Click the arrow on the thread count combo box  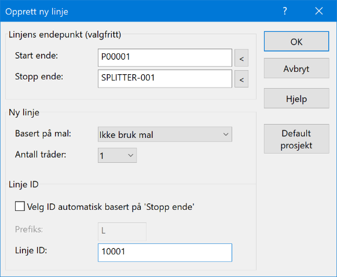pos(130,155)
